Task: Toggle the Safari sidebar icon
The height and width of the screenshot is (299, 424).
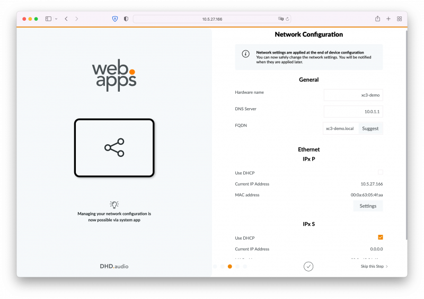Action: 48,19
